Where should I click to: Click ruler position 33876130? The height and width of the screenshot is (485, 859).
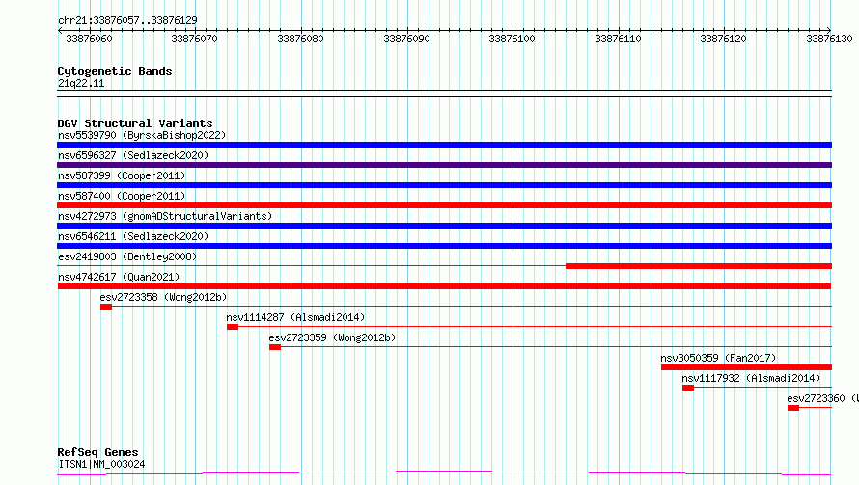(829, 39)
